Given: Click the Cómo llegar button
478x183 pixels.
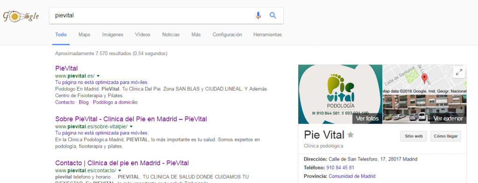Looking at the screenshot, I should [x=446, y=136].
